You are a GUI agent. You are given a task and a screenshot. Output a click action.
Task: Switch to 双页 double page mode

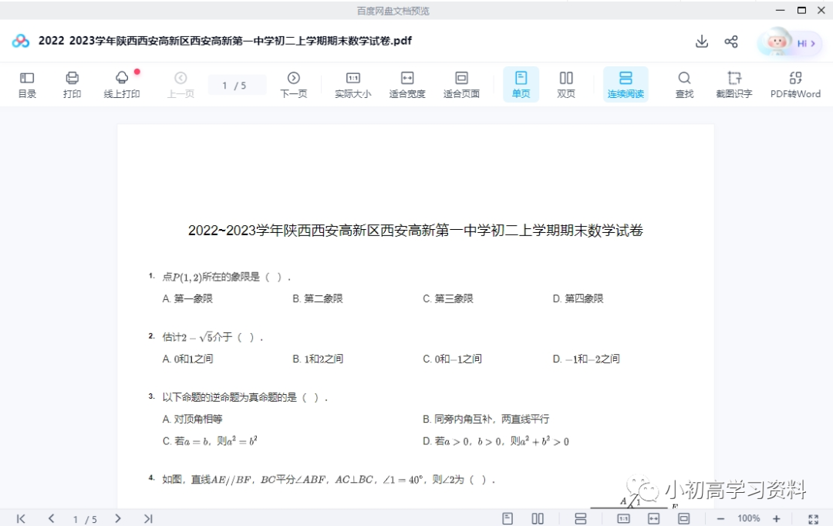566,85
